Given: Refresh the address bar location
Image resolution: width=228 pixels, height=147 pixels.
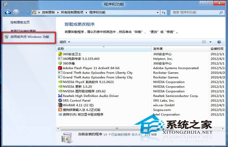Looking at the screenshot, I should [x=163, y=13].
